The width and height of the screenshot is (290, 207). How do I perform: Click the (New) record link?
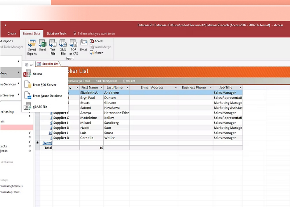pyautogui.click(x=47, y=143)
